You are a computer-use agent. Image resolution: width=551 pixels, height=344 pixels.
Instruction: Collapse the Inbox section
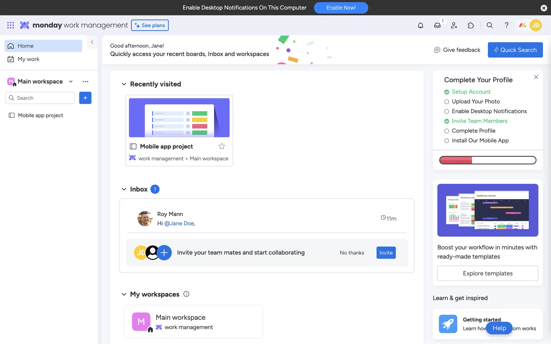point(124,189)
